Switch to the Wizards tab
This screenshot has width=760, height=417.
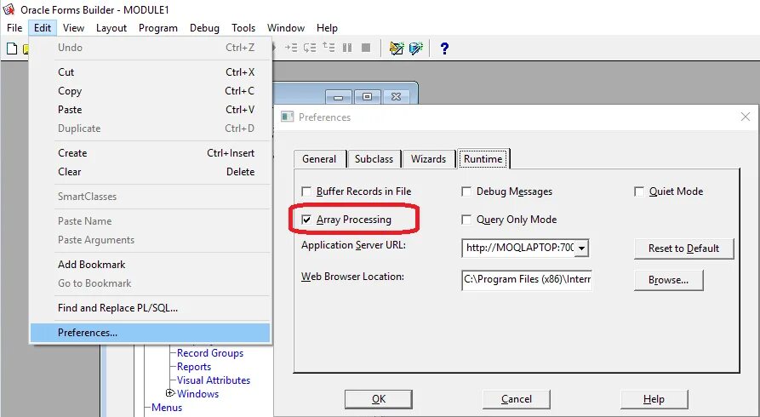[428, 159]
